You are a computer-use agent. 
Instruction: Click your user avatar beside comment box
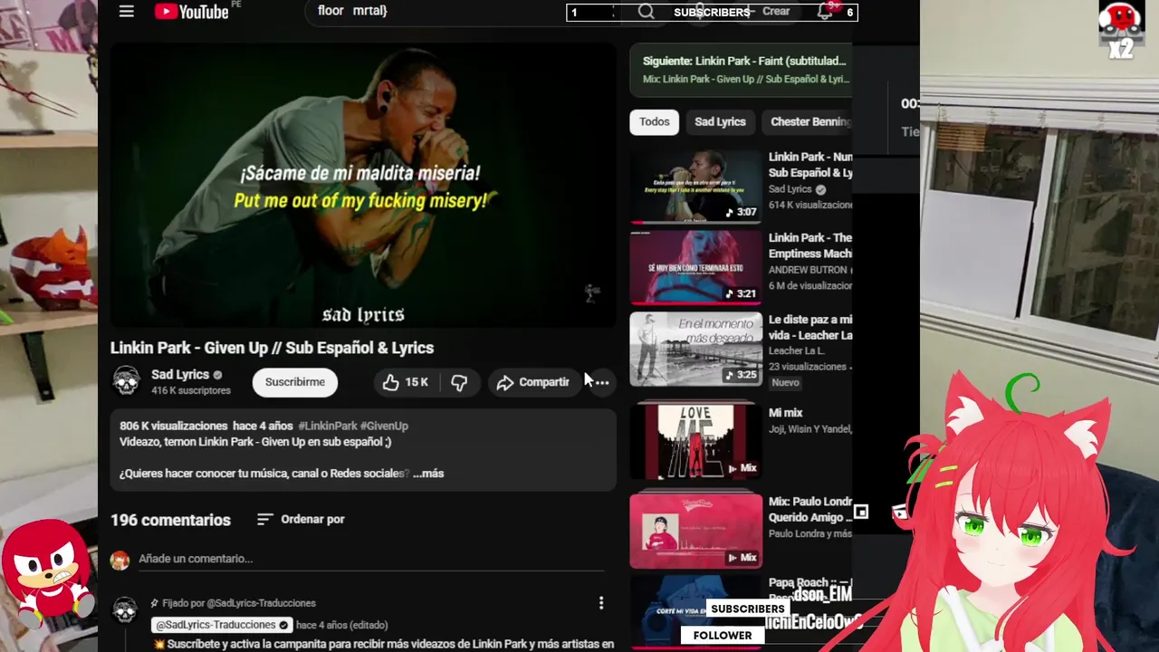click(120, 560)
